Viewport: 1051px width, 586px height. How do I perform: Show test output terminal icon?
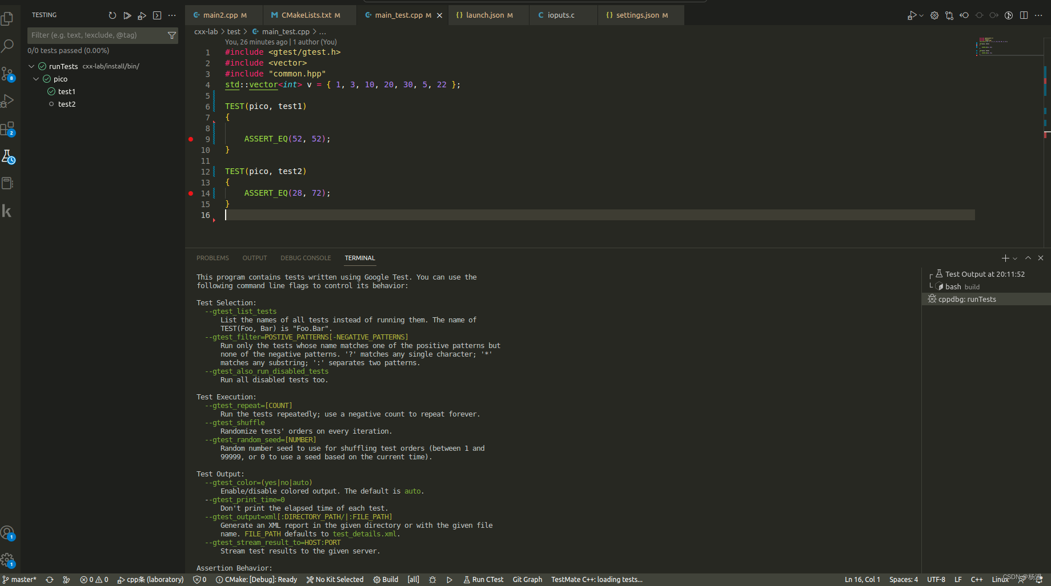pos(157,15)
